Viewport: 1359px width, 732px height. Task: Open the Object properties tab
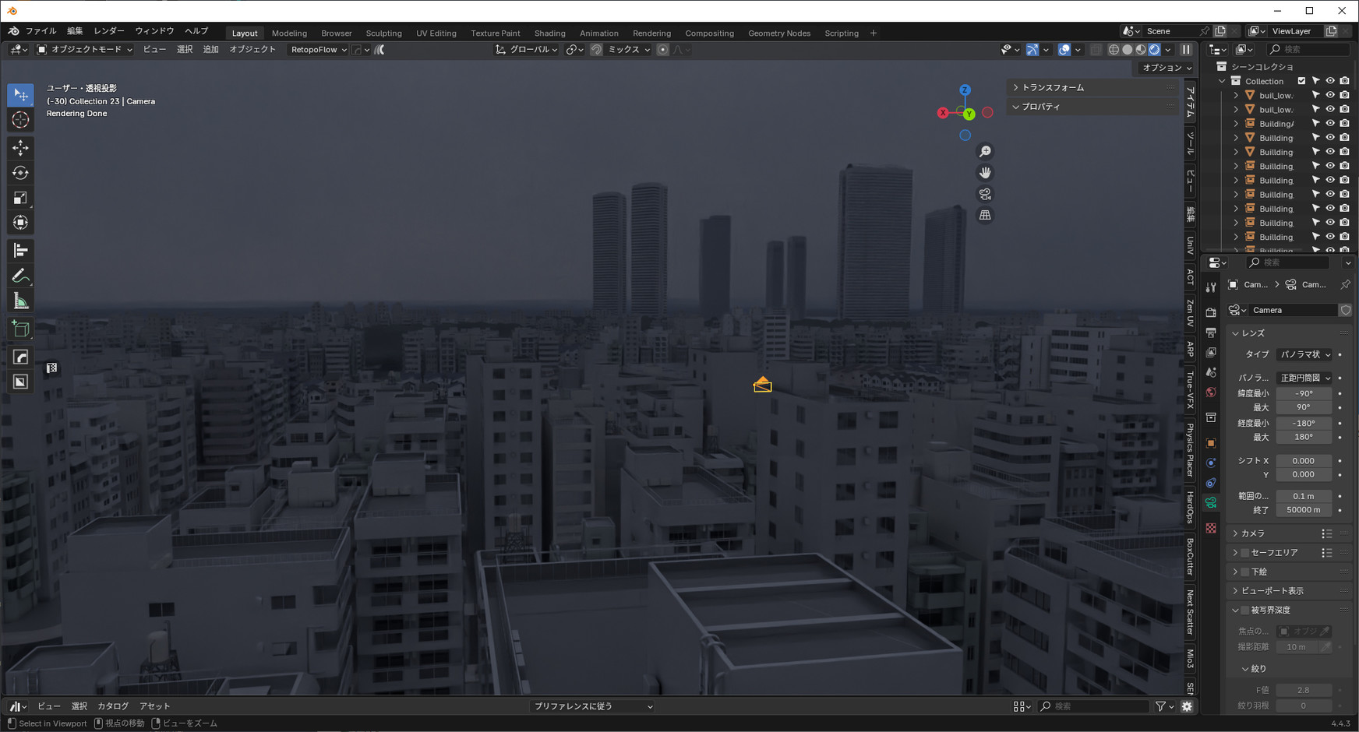click(1211, 443)
